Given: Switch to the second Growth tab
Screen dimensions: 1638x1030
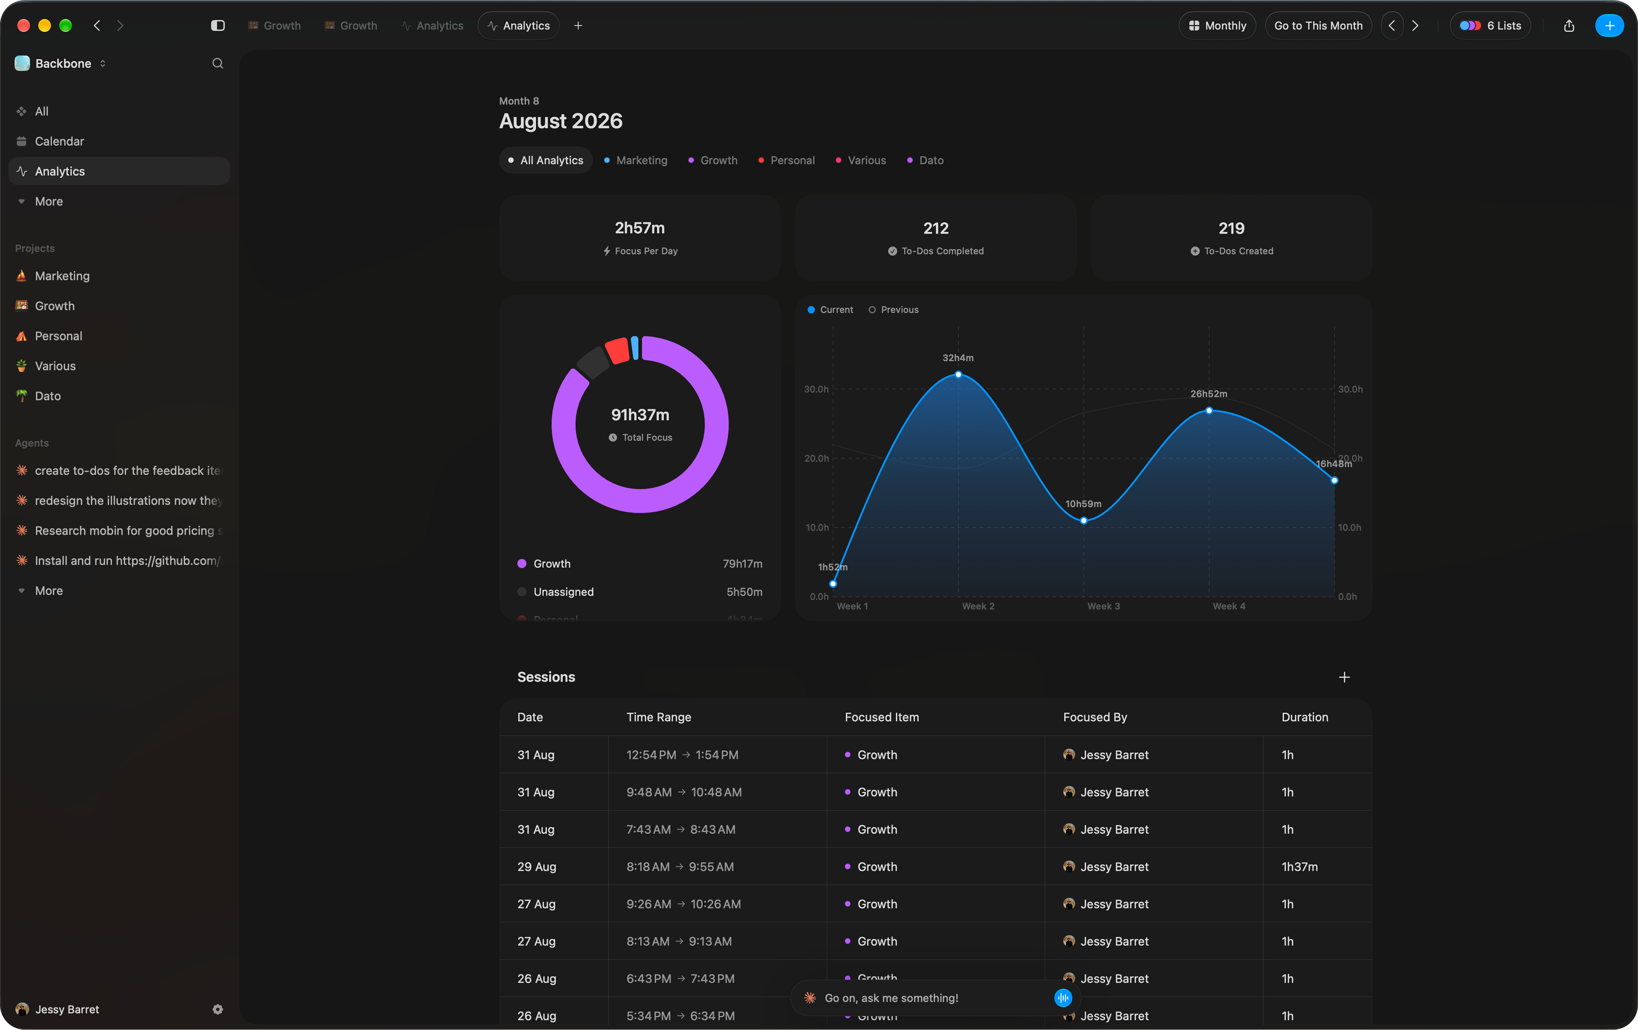Looking at the screenshot, I should [351, 26].
